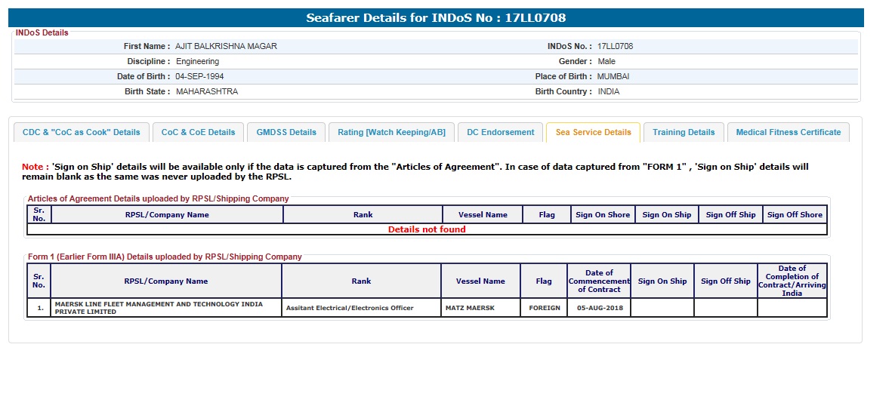Viewport: 892px width, 415px height.
Task: Click the Seafarer Details page title bar
Action: coord(436,18)
